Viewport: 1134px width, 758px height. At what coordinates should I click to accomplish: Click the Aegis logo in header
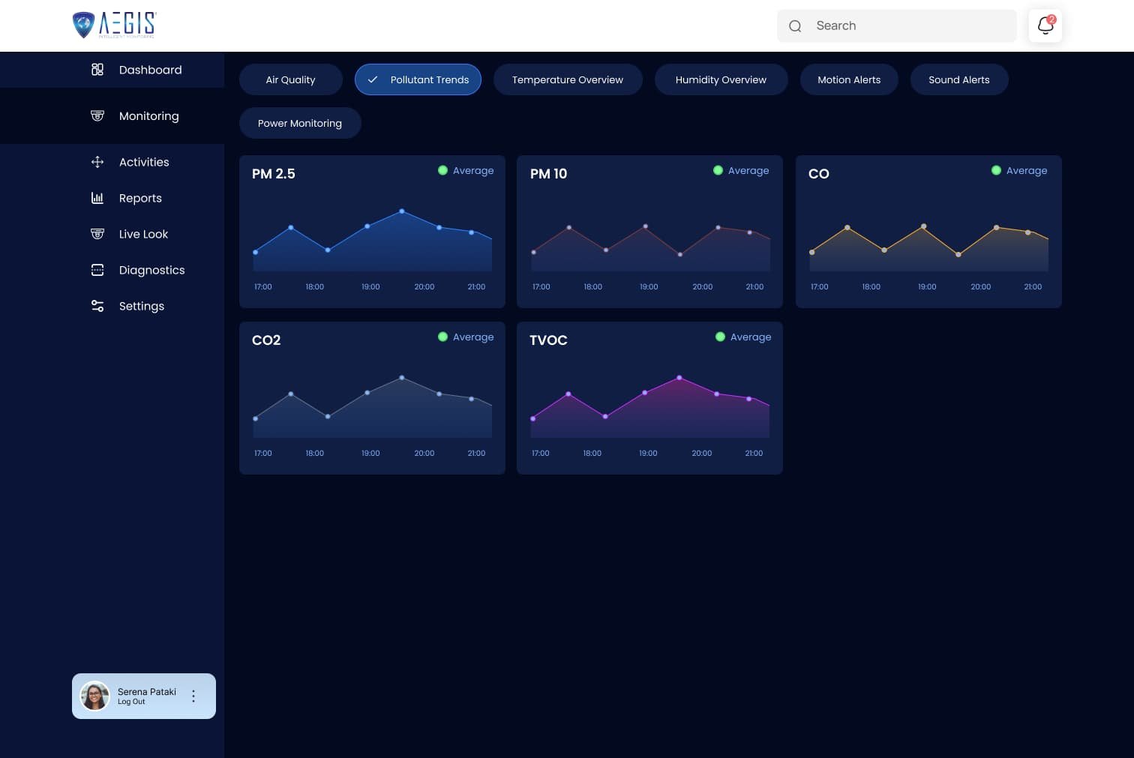[x=114, y=25]
